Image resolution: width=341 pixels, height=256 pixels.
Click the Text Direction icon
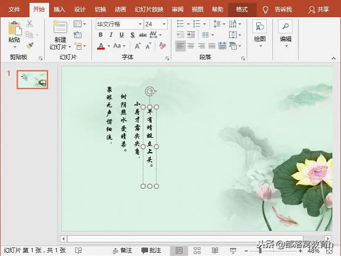(x=232, y=23)
